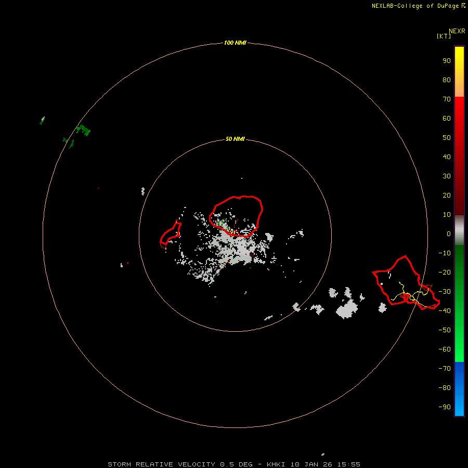Click the -40 value on the velocity scale
The image size is (468, 468).
point(445,311)
